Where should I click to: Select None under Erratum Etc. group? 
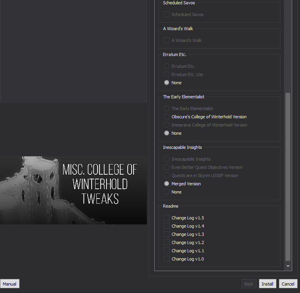(x=166, y=83)
